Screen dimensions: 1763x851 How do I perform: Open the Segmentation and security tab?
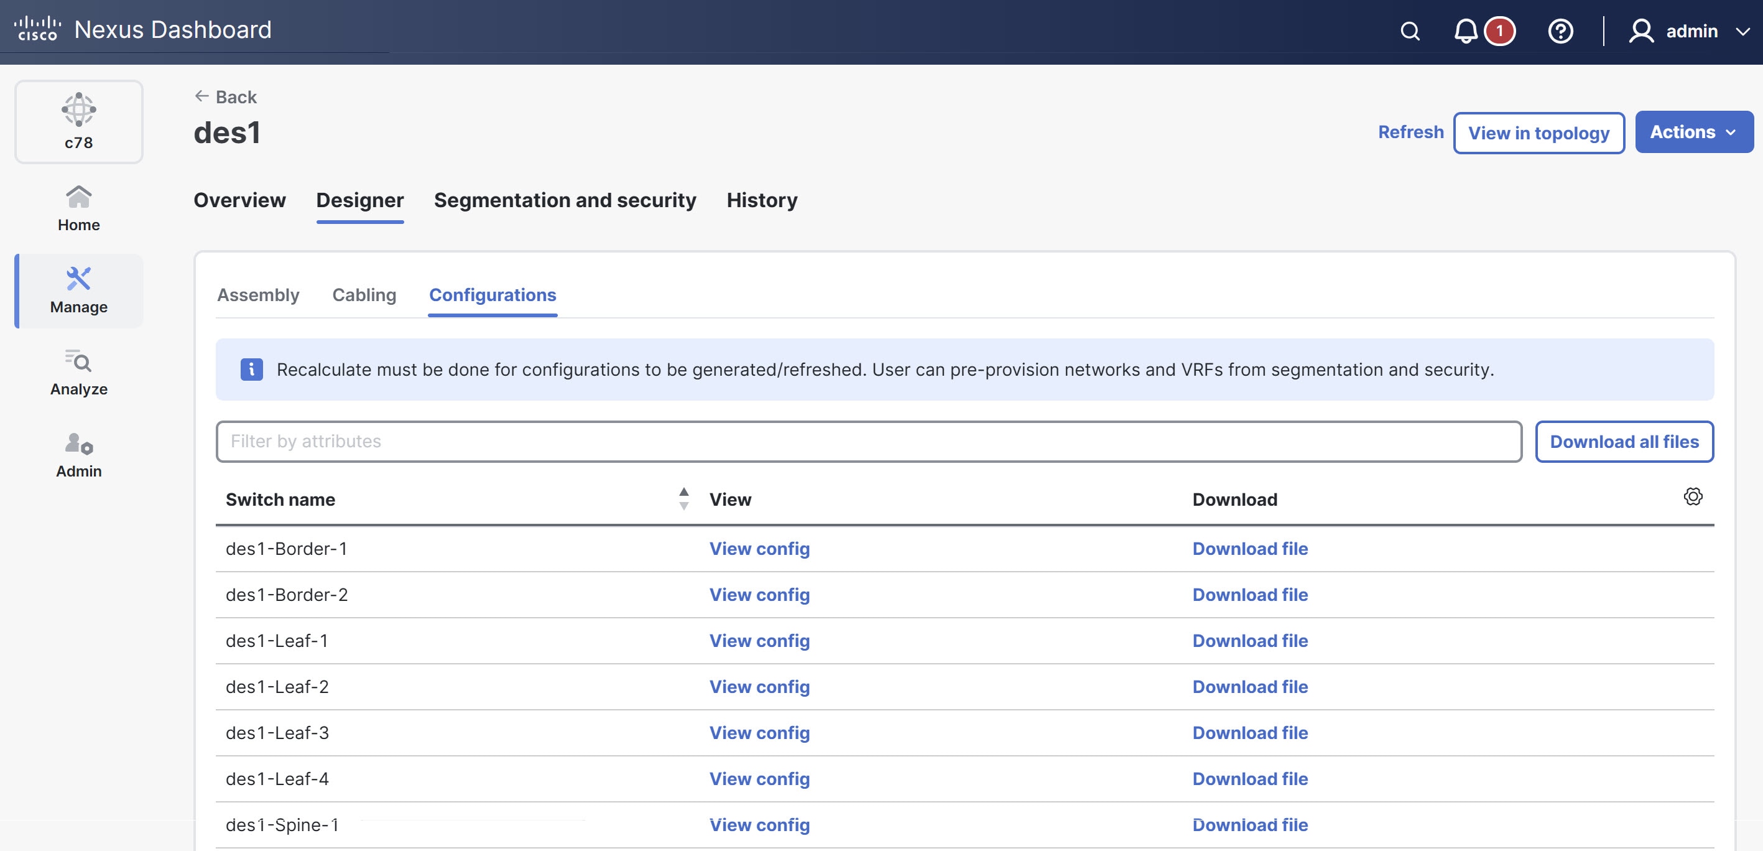click(x=565, y=200)
